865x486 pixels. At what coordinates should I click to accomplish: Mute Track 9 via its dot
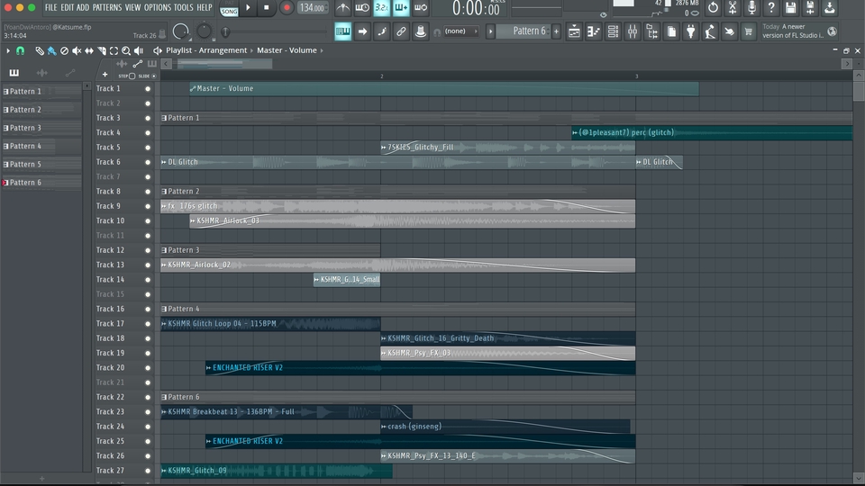pos(147,206)
